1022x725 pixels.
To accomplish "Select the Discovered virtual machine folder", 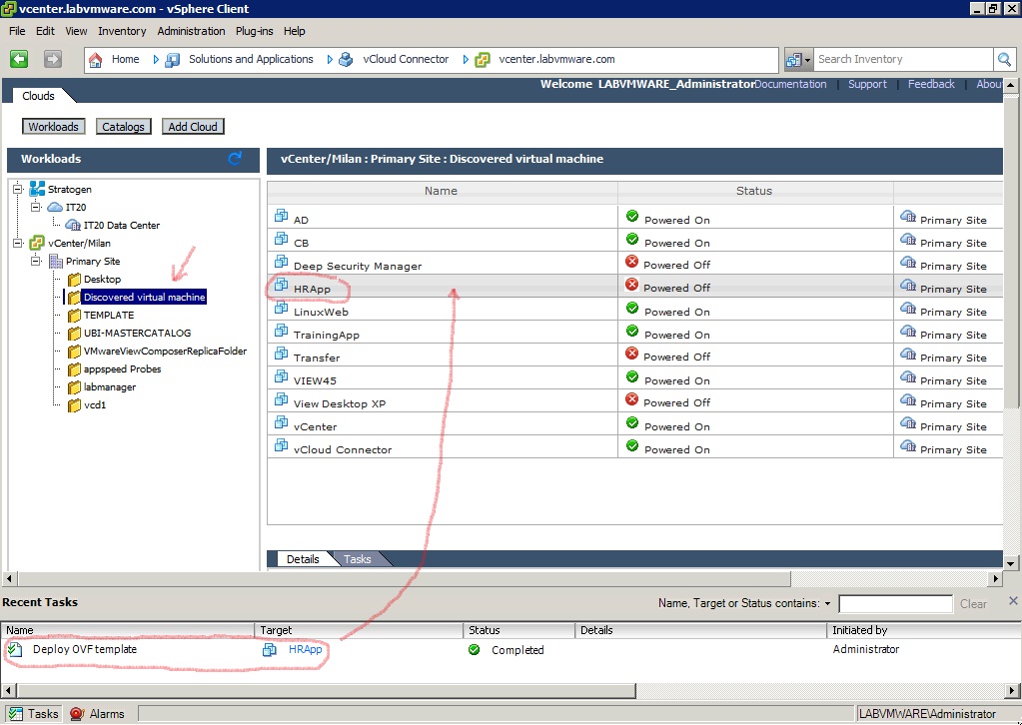I will (x=144, y=297).
